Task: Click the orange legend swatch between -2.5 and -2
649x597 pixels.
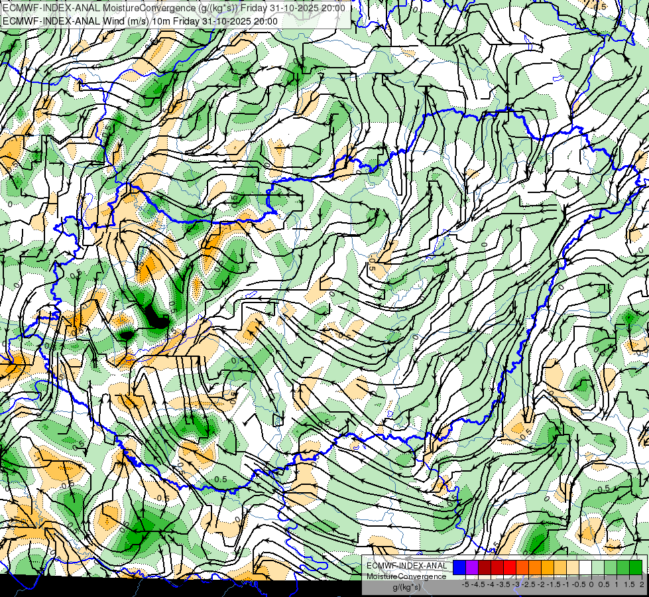Action: [x=535, y=567]
